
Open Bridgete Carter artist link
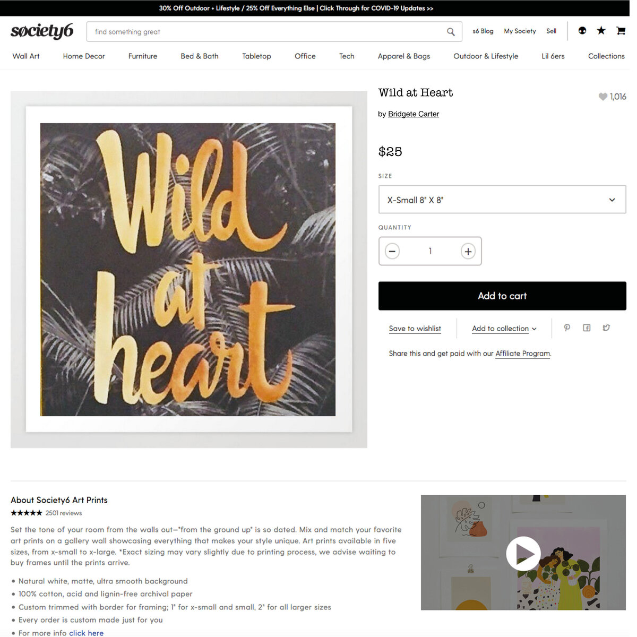pos(414,114)
